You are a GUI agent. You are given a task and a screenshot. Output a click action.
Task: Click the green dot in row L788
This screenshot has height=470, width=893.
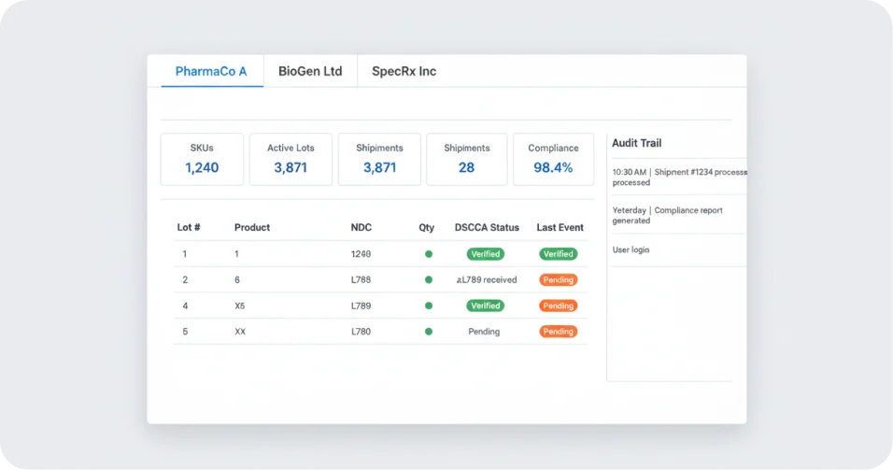click(429, 279)
